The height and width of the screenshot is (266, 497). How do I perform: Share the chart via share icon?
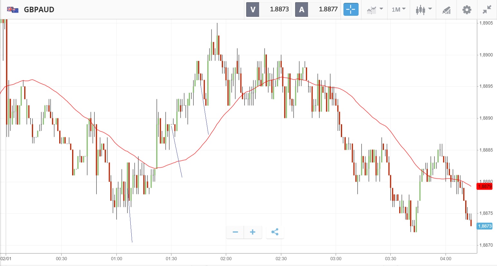[x=275, y=232]
